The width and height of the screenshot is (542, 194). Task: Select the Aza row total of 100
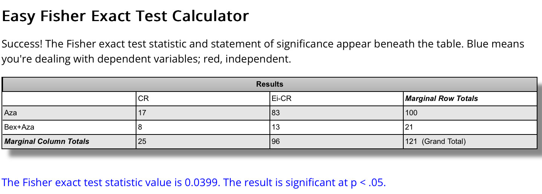[411, 113]
